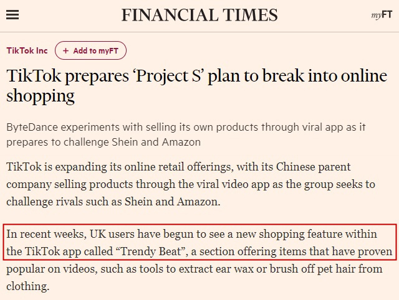Click the 'TikTok is expanding' opening paragraph

click(x=191, y=184)
